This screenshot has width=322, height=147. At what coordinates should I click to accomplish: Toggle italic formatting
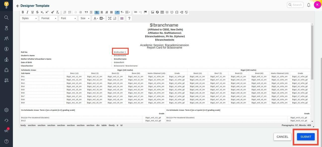pyautogui.click(x=28, y=12)
